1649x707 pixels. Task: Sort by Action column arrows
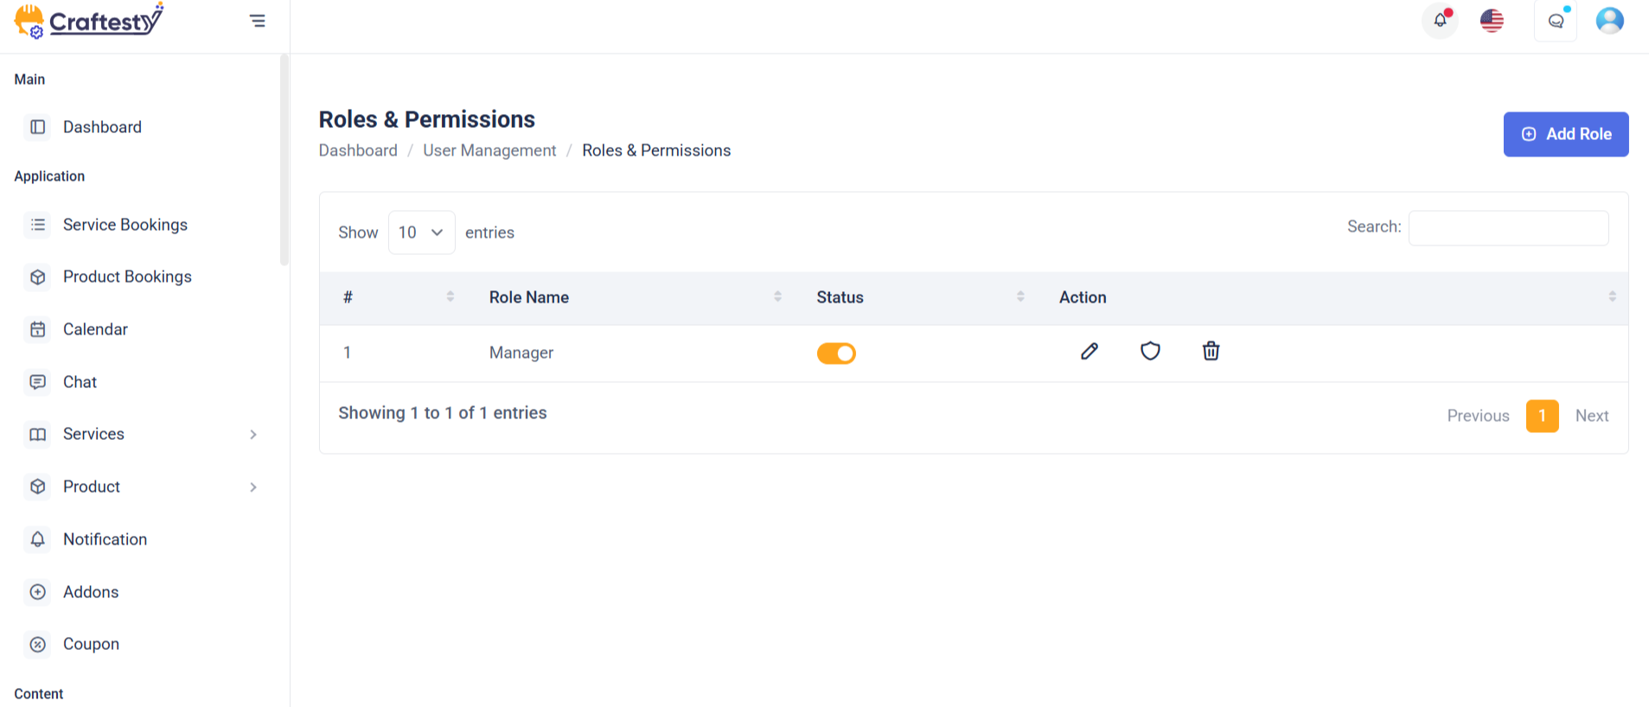[x=1613, y=296]
